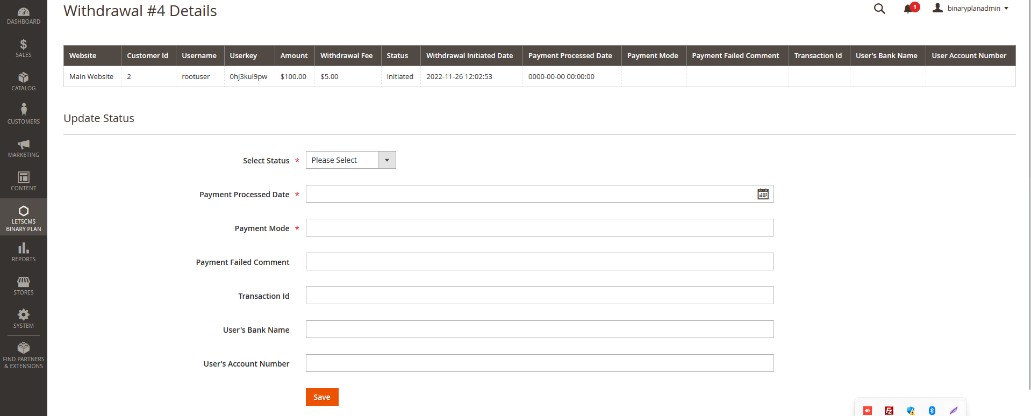Image resolution: width=1031 pixels, height=416 pixels.
Task: Focus the Transaction Id text field
Action: [x=539, y=296]
